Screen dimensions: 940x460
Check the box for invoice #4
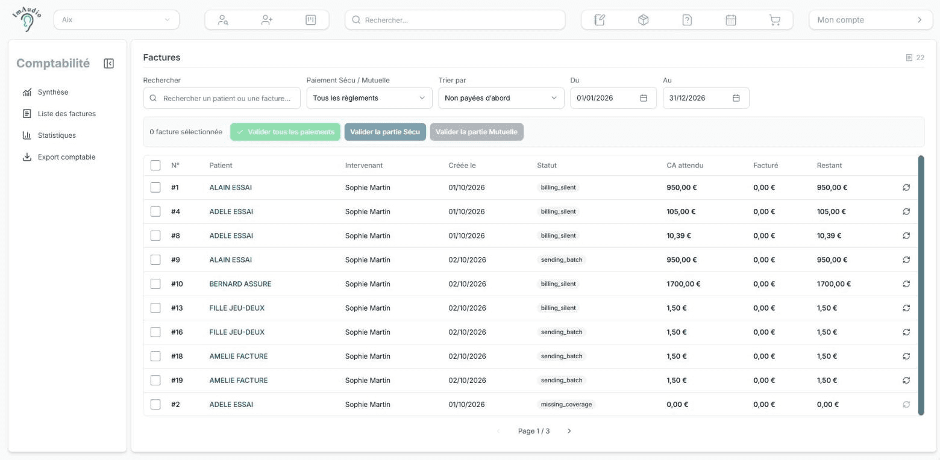[155, 211]
